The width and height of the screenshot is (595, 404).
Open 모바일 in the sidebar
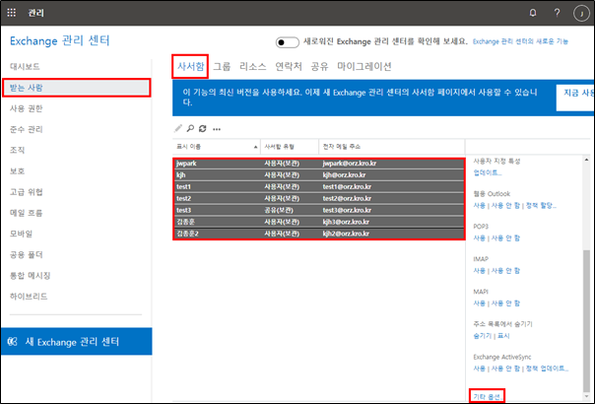[22, 234]
